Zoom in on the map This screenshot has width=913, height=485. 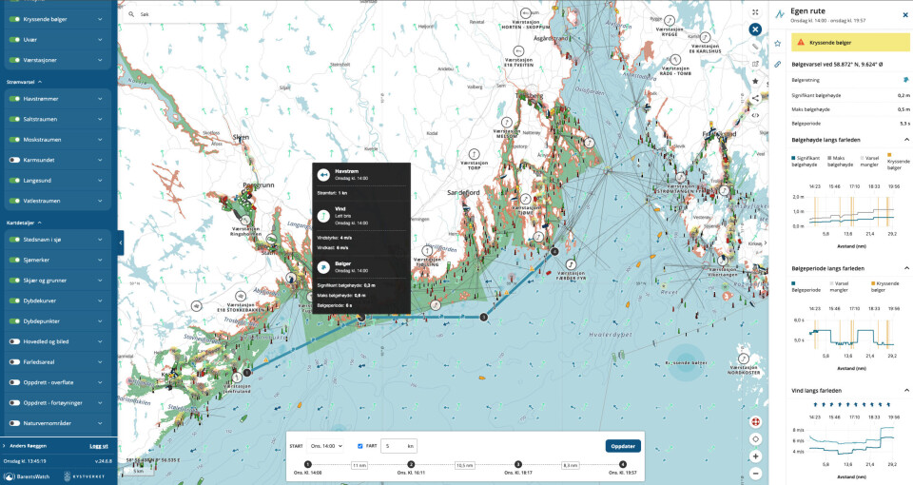tap(755, 456)
